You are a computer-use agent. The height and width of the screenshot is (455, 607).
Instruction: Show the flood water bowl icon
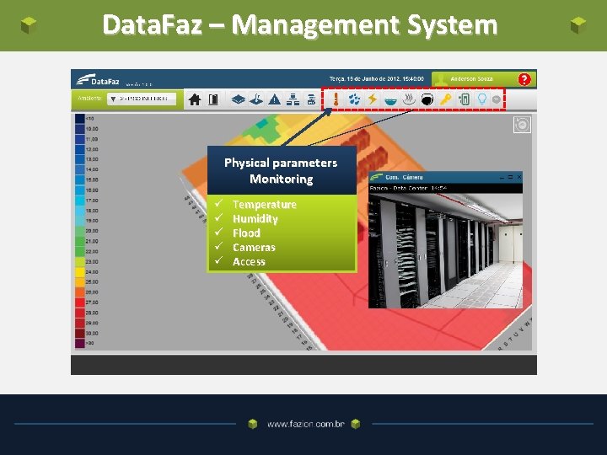390,101
